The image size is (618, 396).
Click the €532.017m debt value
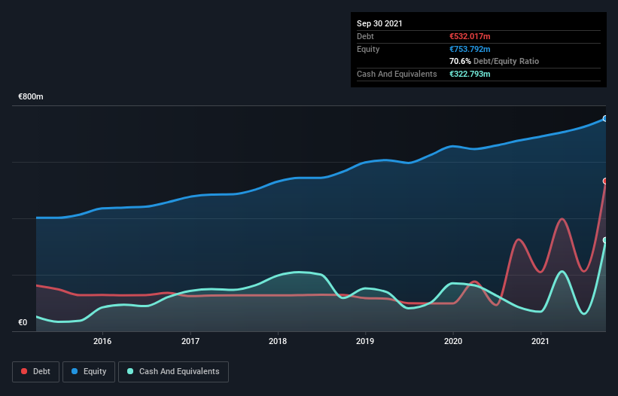(x=470, y=36)
